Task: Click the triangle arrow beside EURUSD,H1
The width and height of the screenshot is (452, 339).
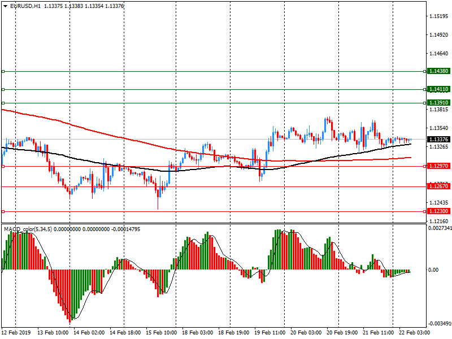Action: point(5,6)
